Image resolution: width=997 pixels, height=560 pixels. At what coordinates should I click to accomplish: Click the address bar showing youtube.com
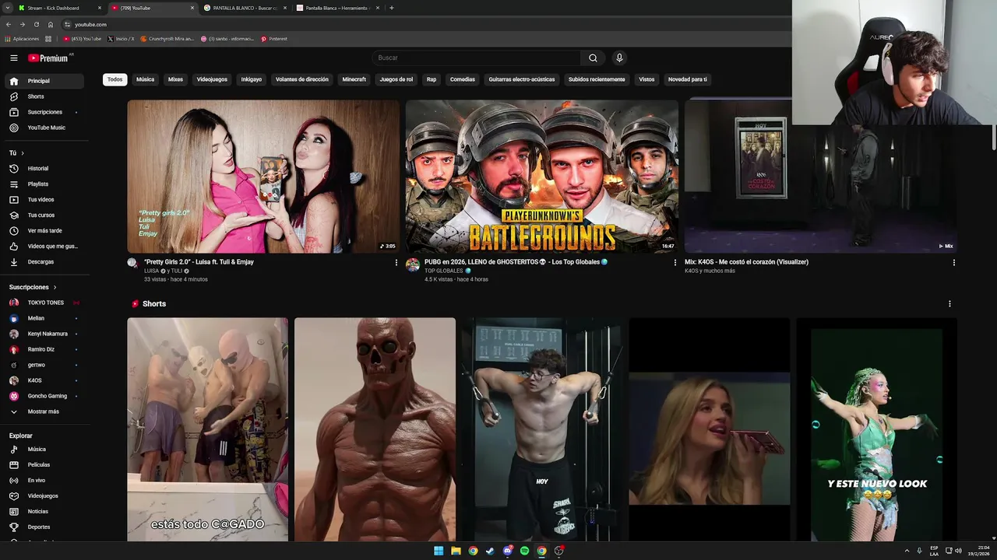coord(421,24)
